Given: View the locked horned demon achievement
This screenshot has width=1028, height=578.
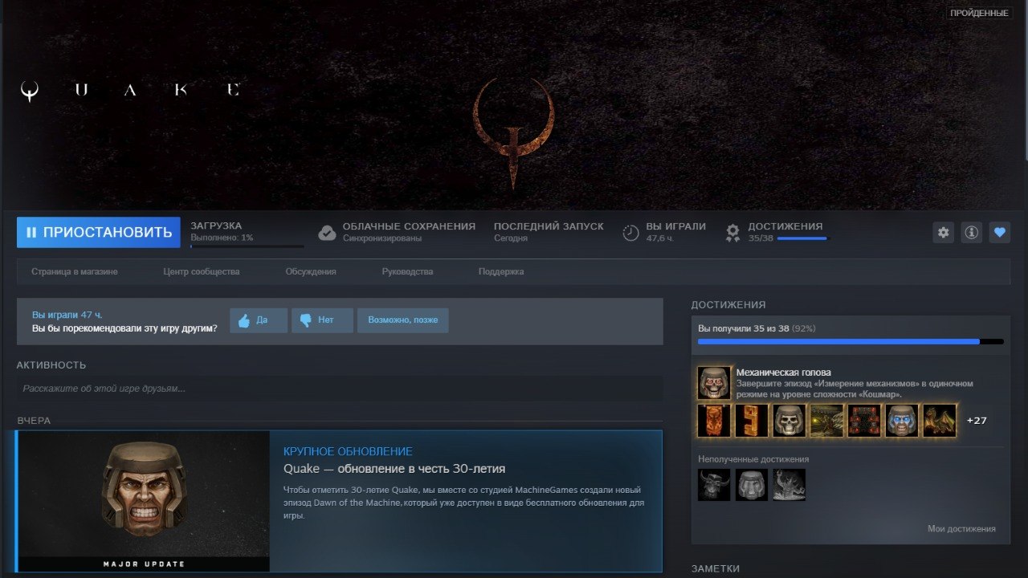Looking at the screenshot, I should 714,485.
